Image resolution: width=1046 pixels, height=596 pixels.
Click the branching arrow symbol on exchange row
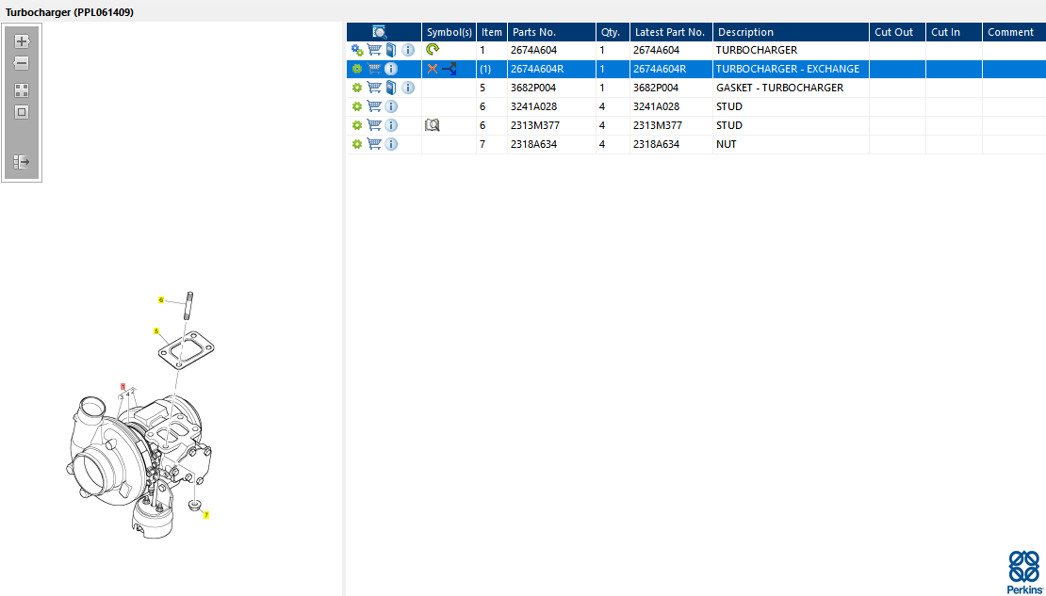[x=449, y=69]
